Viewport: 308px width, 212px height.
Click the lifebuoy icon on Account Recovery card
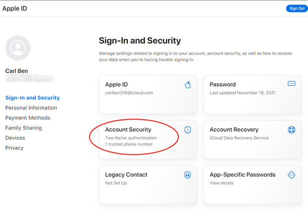292,130
